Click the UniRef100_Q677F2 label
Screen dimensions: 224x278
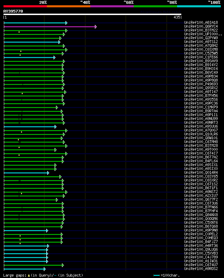[x=201, y=199]
